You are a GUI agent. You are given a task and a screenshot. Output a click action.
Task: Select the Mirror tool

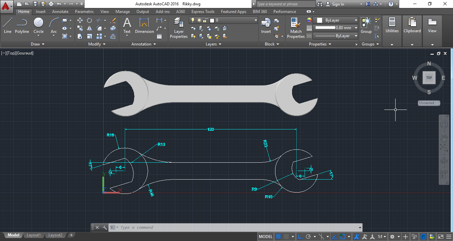(89, 28)
